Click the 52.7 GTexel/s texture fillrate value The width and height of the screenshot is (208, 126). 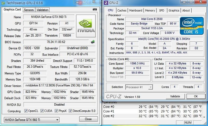82,67
